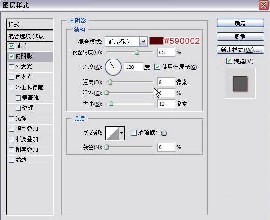Click the 大小 size slider handle
The image size is (270, 220).
pyautogui.click(x=111, y=103)
